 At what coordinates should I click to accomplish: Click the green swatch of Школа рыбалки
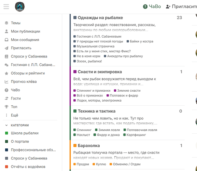pyautogui.click(x=6, y=133)
